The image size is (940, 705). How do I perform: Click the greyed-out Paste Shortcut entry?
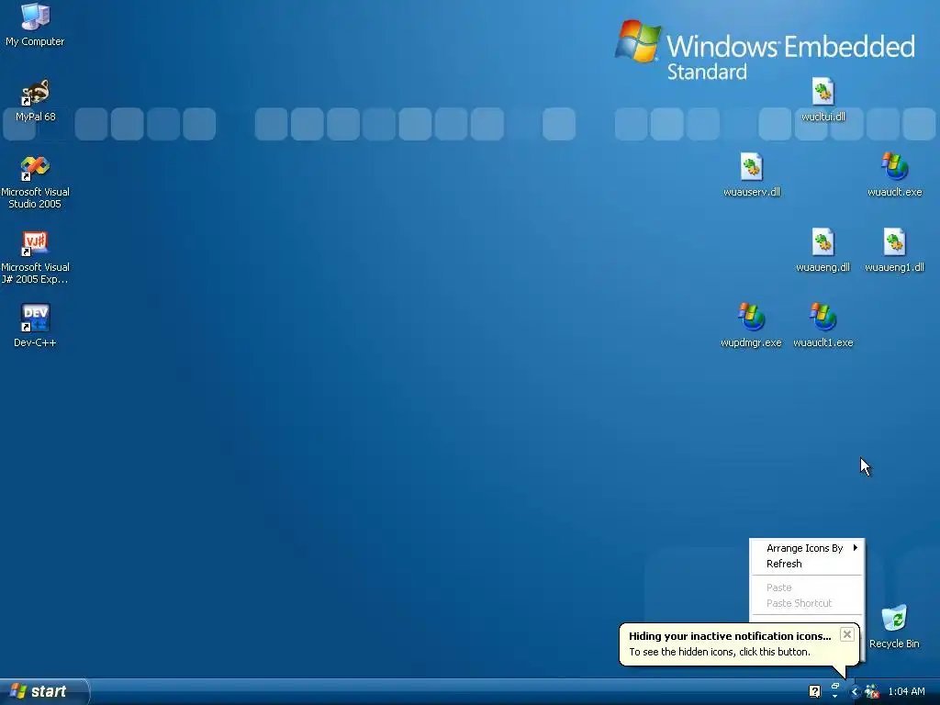[x=807, y=603]
